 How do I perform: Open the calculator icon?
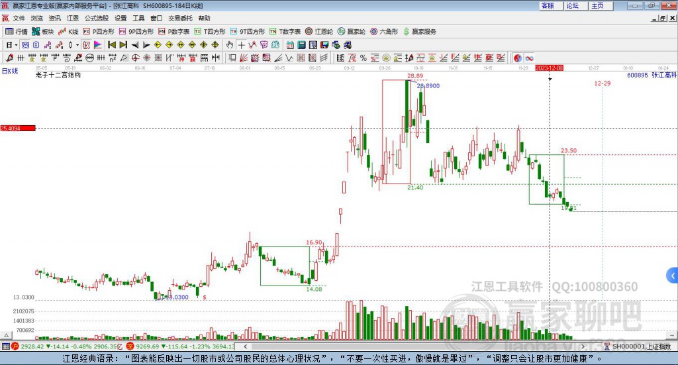coord(302,45)
